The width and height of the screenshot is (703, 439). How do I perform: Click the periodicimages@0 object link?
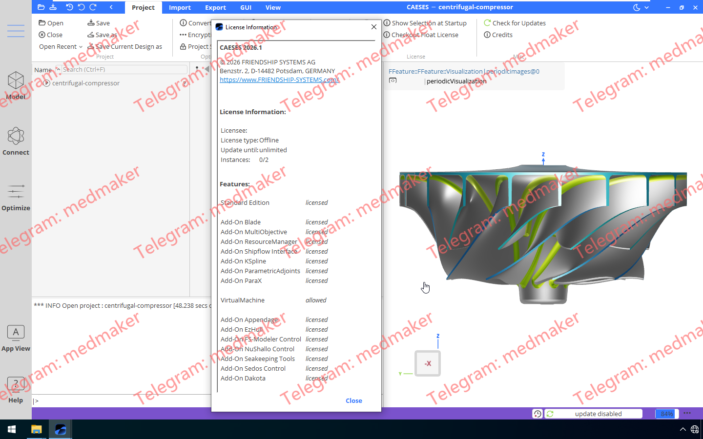pyautogui.click(x=513, y=71)
